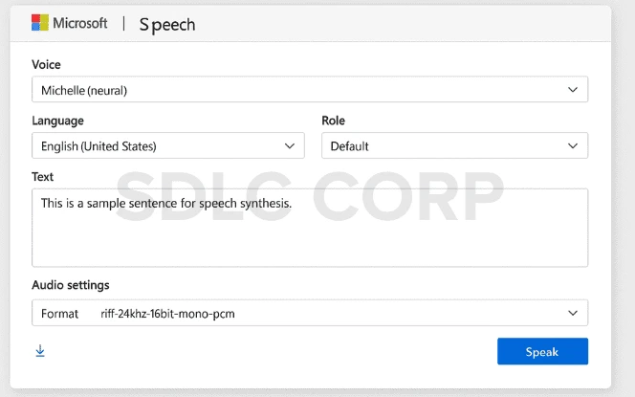Open the Role dropdown set to Default

[x=455, y=145]
